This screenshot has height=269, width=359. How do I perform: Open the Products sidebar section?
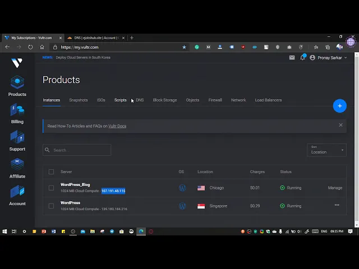pyautogui.click(x=17, y=86)
